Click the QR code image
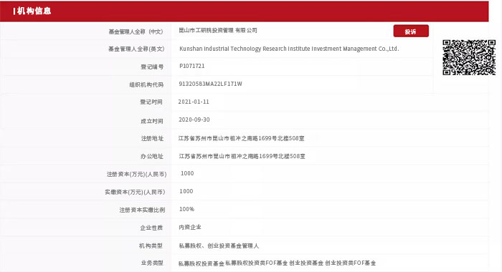502x272 pixels. 469,57
